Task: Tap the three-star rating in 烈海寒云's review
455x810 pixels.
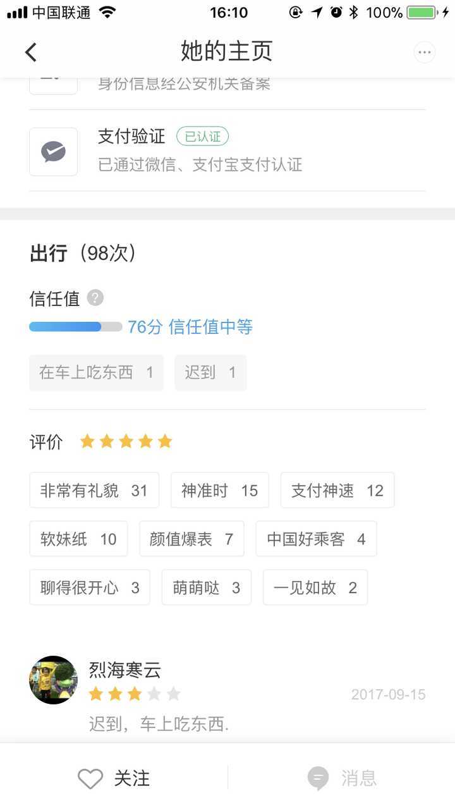Action: point(135,694)
